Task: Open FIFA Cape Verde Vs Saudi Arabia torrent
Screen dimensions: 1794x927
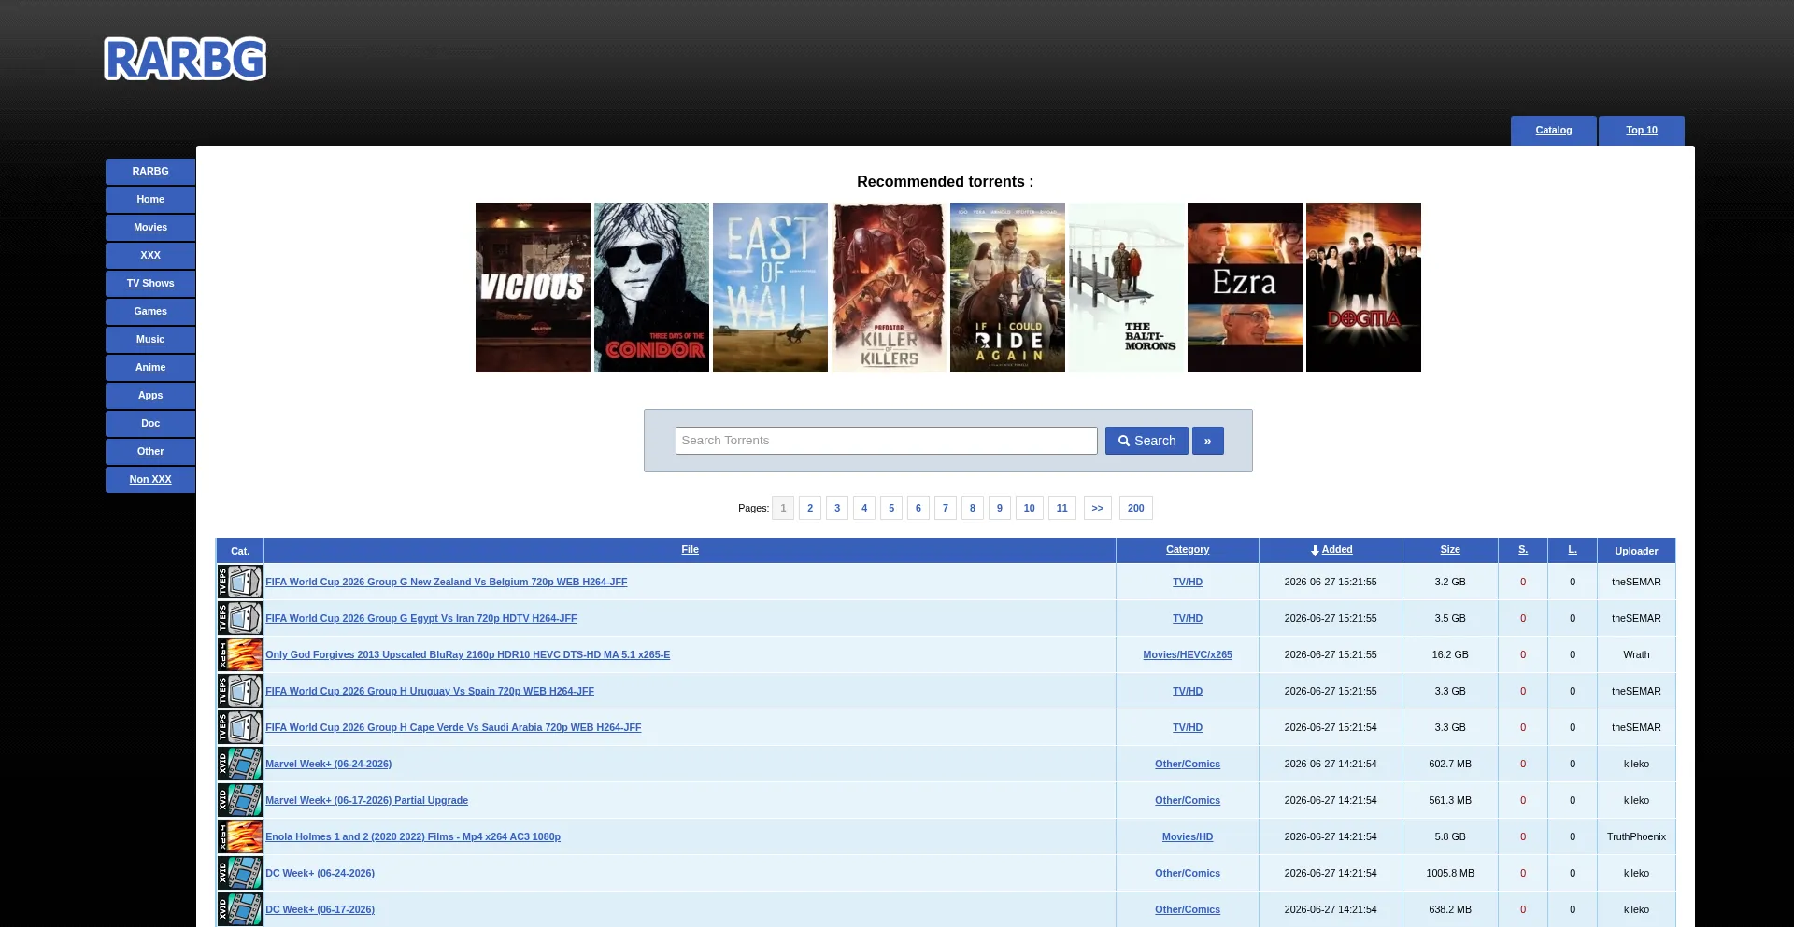Action: [x=453, y=727]
